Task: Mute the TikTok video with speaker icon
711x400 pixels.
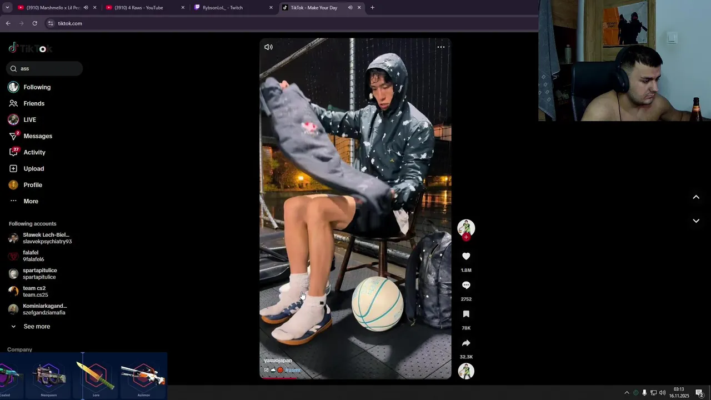Action: click(268, 47)
